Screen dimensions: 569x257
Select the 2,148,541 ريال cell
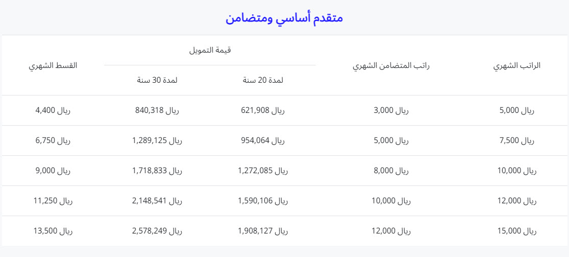[x=157, y=201]
